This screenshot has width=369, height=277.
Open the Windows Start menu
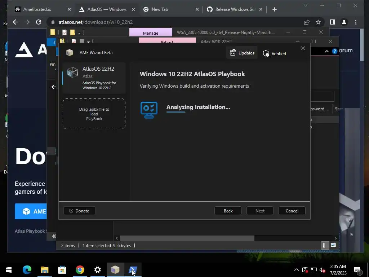pyautogui.click(x=9, y=270)
